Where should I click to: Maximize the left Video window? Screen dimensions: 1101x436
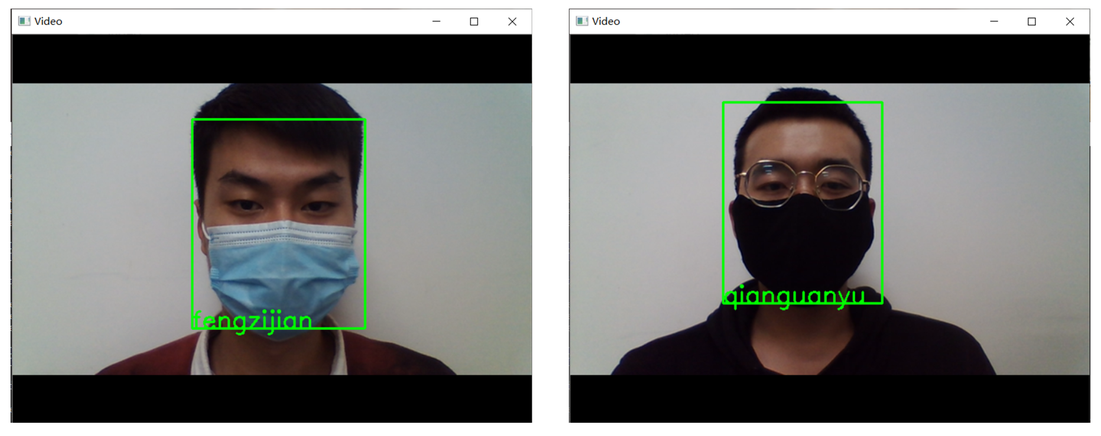(x=473, y=21)
